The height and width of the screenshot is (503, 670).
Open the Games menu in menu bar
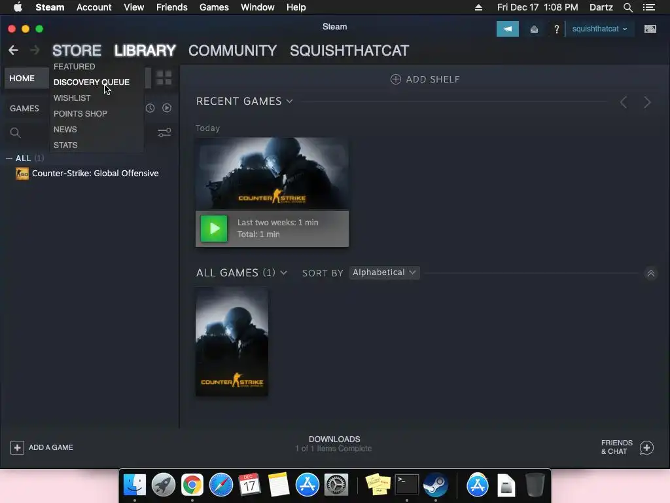214,7
